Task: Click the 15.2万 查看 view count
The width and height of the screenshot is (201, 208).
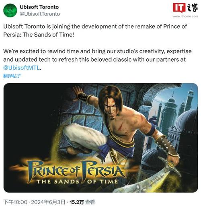Action: coord(82,202)
